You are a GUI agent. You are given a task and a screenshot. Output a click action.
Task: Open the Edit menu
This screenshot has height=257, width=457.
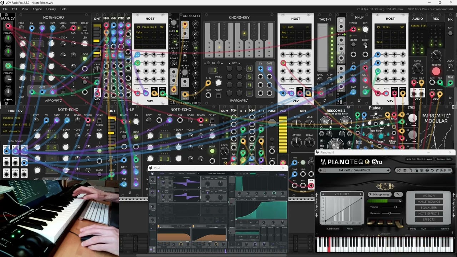point(15,9)
